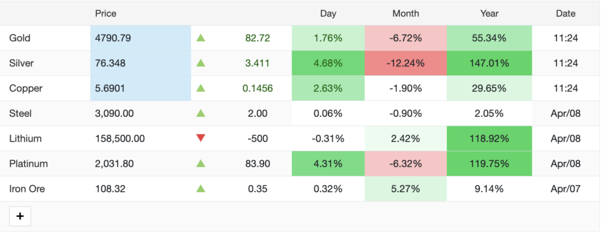The height and width of the screenshot is (232, 603).
Task: Click Copper year change 29.65%
Action: pyautogui.click(x=489, y=88)
